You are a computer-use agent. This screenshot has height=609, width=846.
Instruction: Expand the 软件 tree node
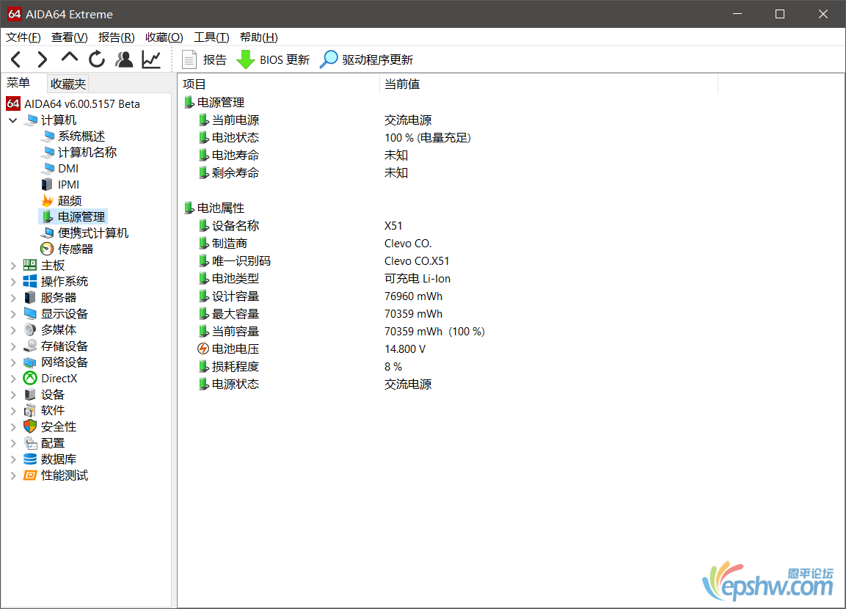[x=13, y=411]
